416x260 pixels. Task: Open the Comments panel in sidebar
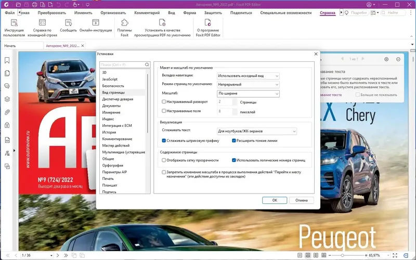click(7, 86)
